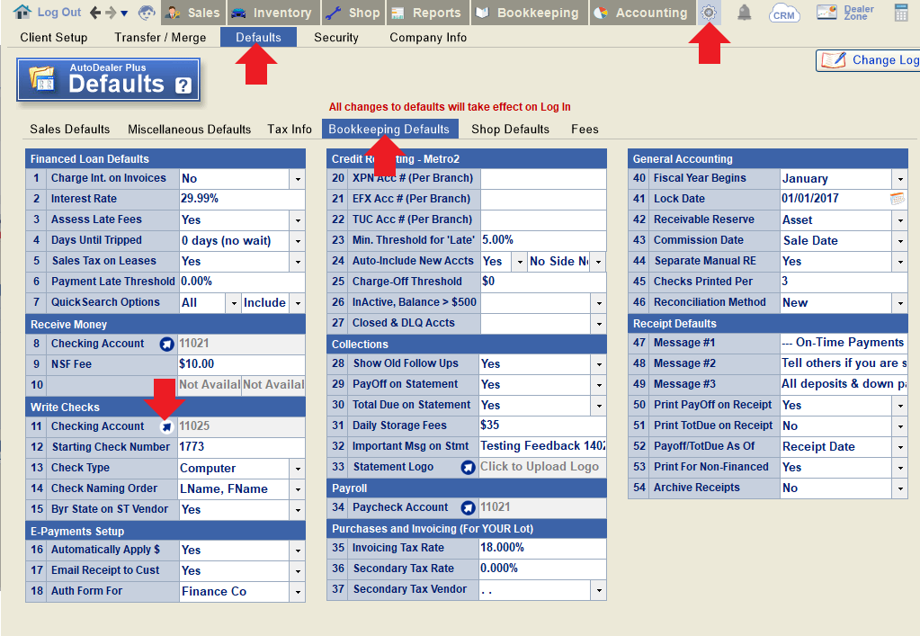
Task: Click the Message #1 receipt field
Action: 844,343
